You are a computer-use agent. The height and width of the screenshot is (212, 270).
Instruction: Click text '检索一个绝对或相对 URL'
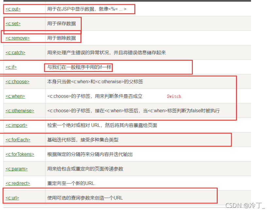[74, 125]
